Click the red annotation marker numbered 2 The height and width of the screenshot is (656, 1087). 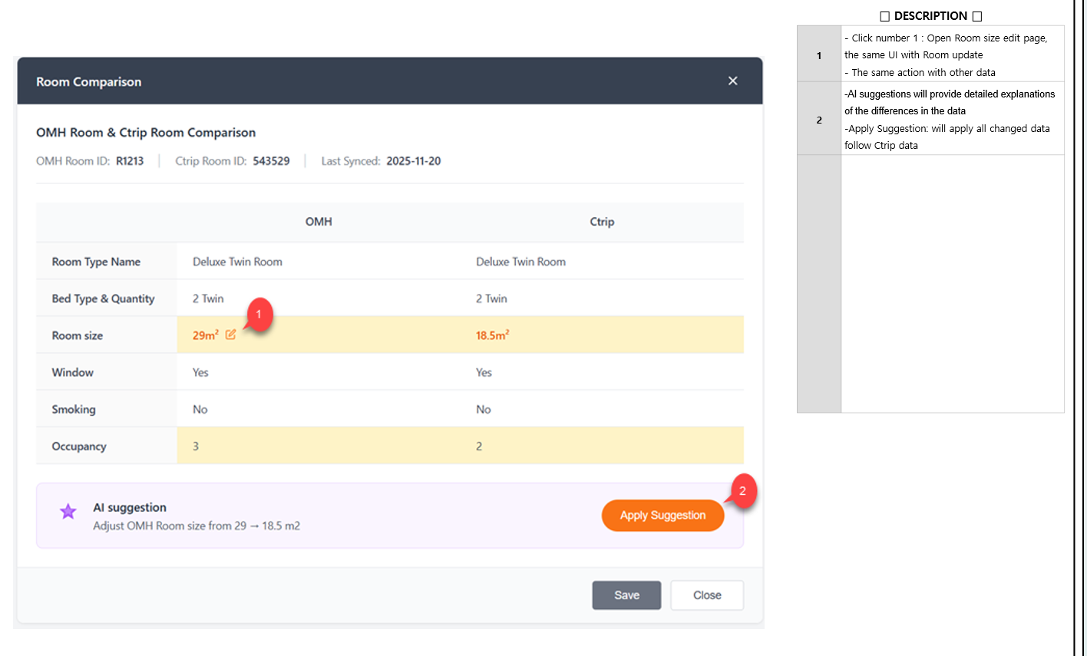pyautogui.click(x=742, y=491)
